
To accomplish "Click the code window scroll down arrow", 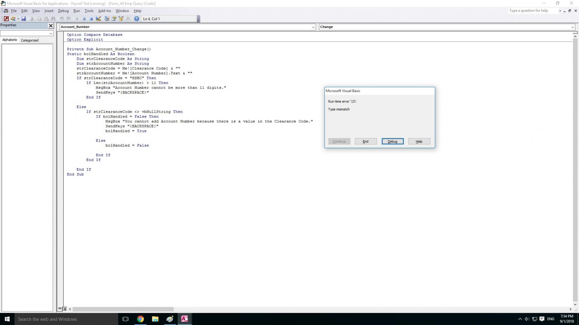I will 575,304.
